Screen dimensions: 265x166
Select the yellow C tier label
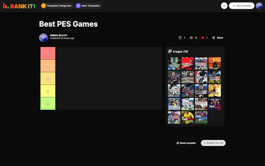tap(48, 91)
